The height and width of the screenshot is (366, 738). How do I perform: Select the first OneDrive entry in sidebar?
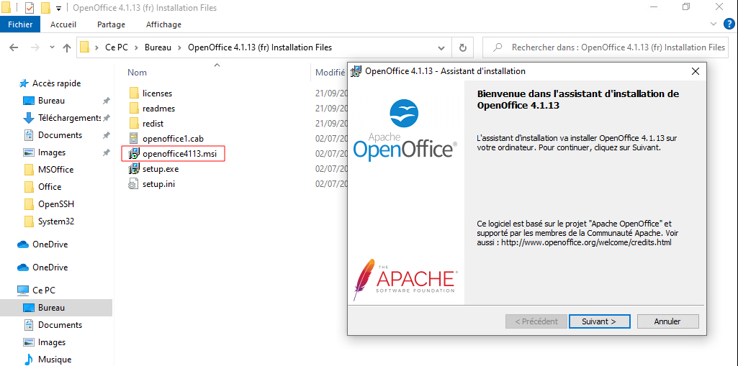point(50,244)
